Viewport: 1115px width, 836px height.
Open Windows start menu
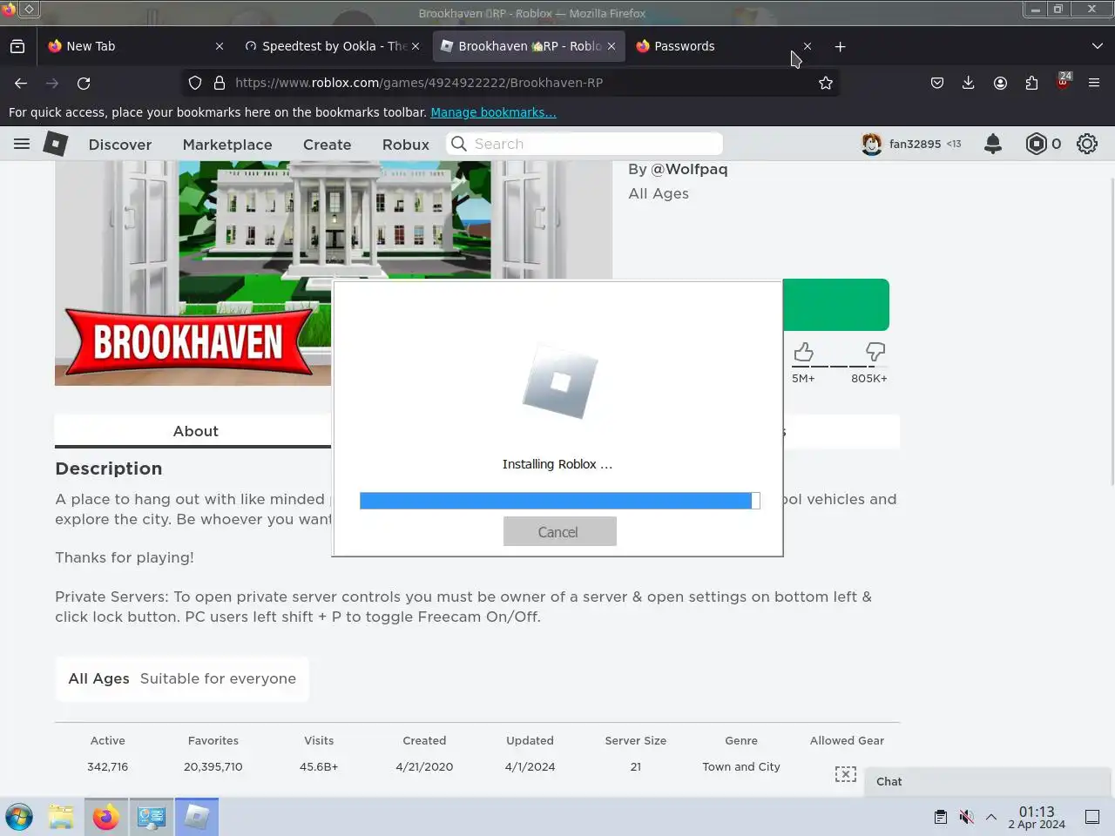[x=19, y=817]
